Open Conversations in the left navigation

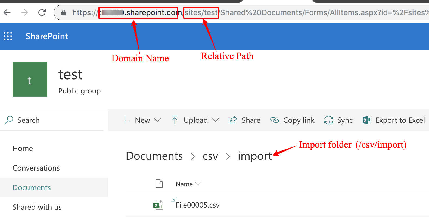[36, 168]
